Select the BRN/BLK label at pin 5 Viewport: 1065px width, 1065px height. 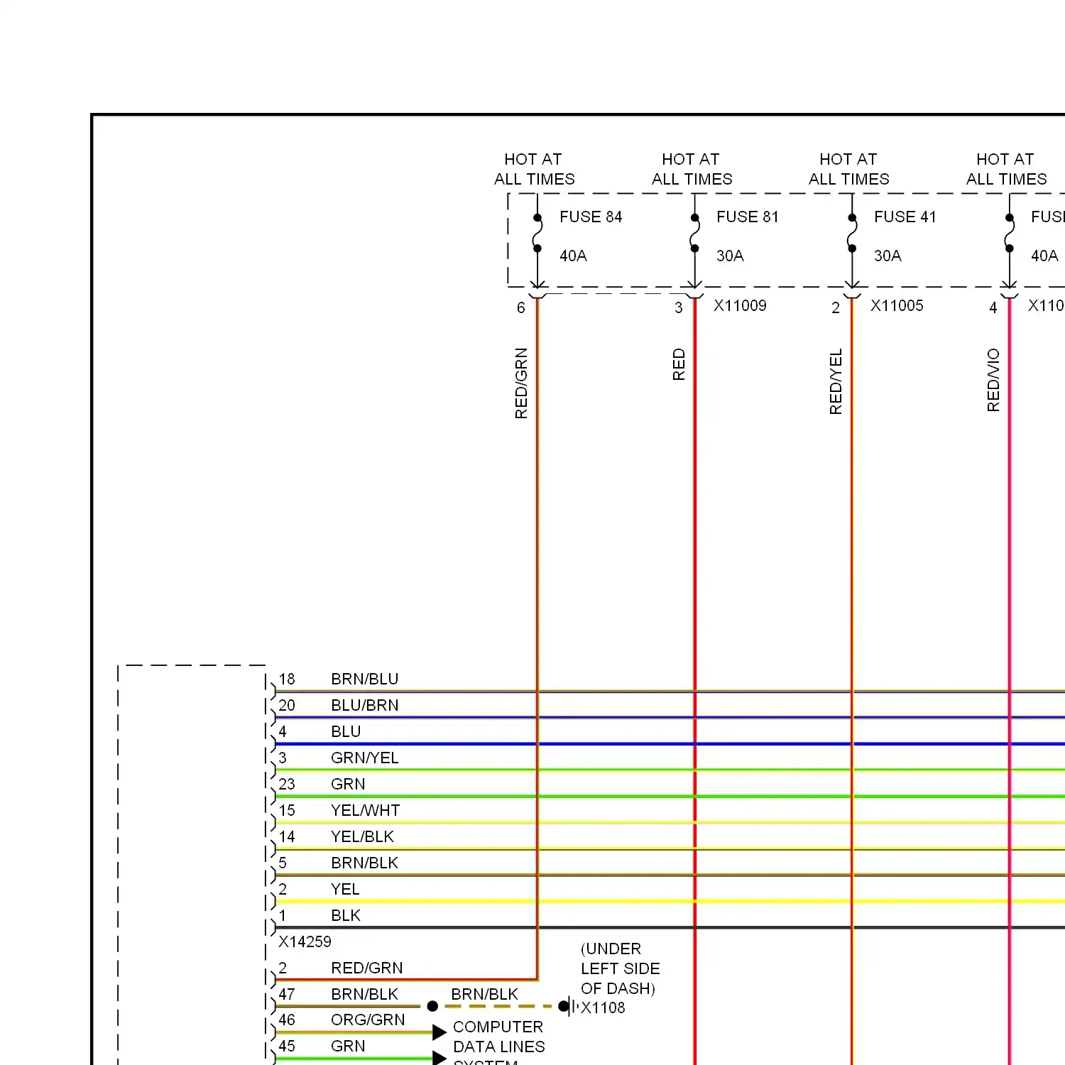tap(365, 863)
